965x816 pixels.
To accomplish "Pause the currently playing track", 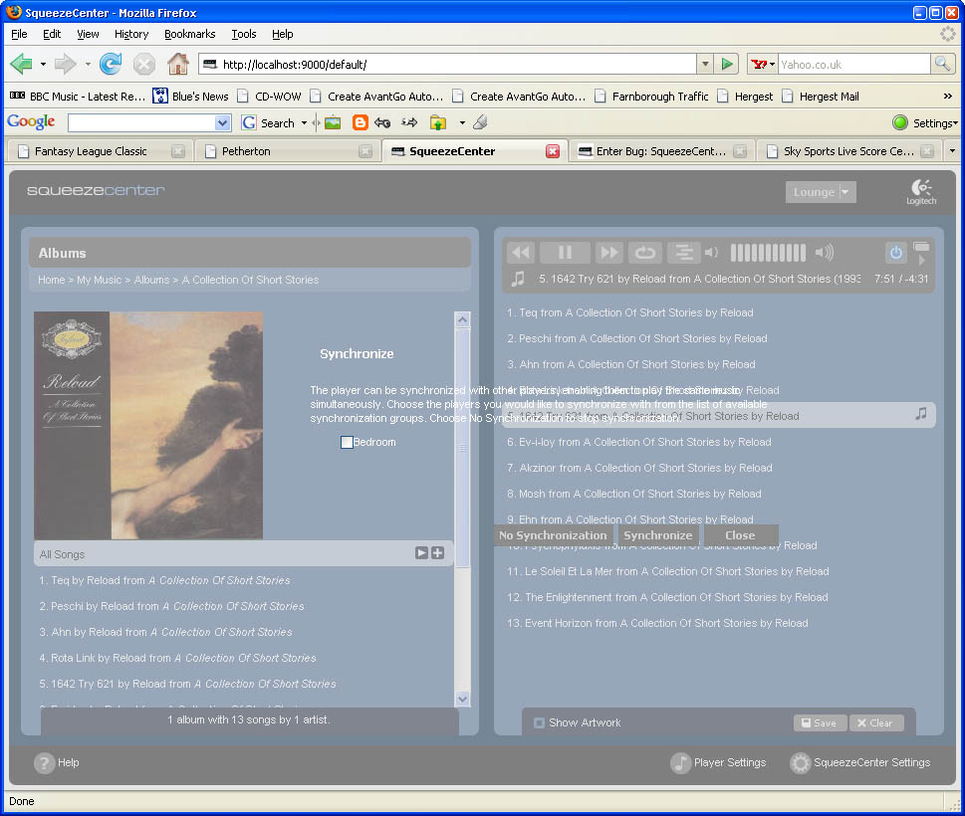I will (x=565, y=253).
